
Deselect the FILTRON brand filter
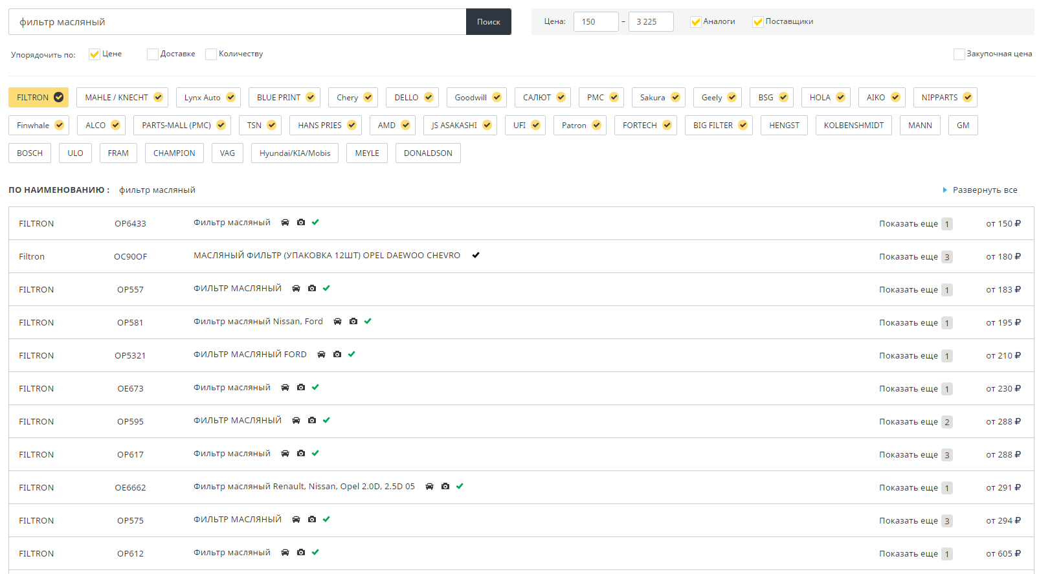tap(39, 98)
